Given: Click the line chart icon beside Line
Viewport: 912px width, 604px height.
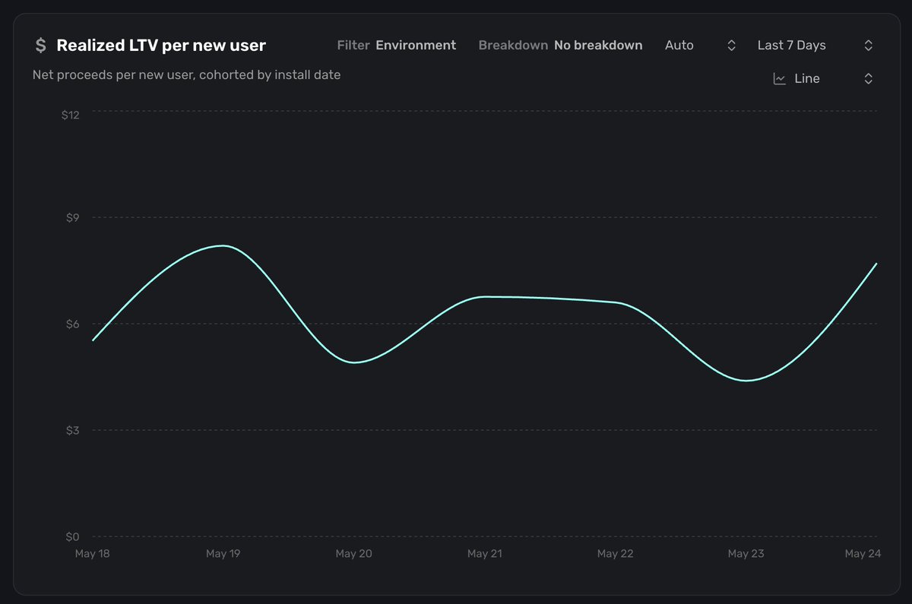Looking at the screenshot, I should point(779,79).
